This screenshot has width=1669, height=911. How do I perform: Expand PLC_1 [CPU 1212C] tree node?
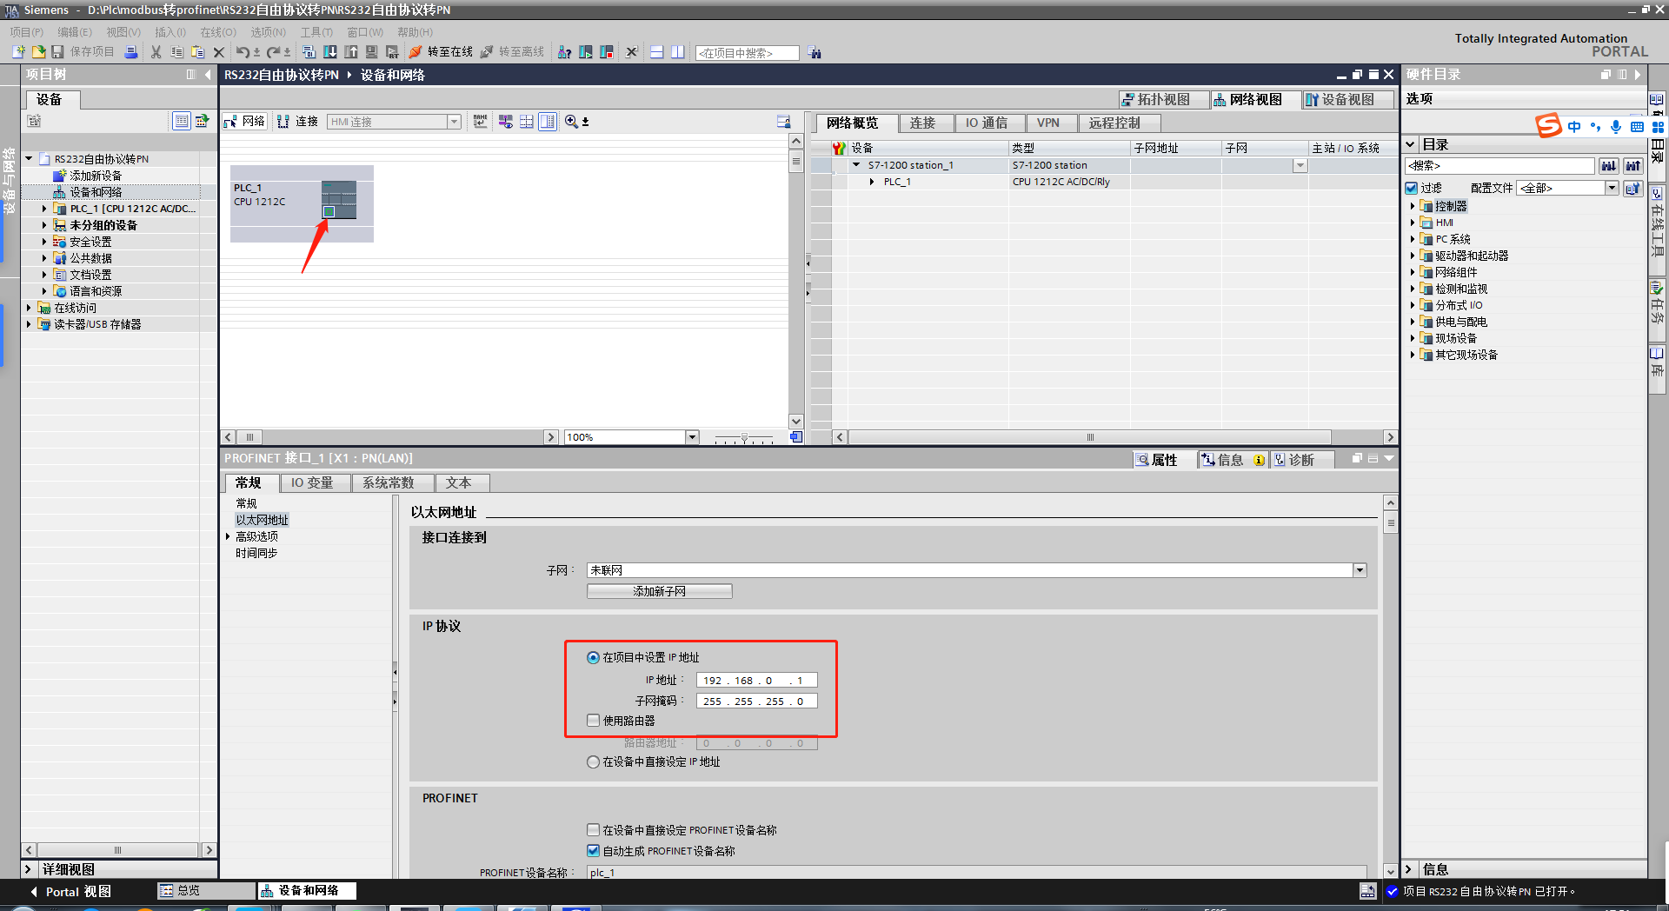(44, 209)
